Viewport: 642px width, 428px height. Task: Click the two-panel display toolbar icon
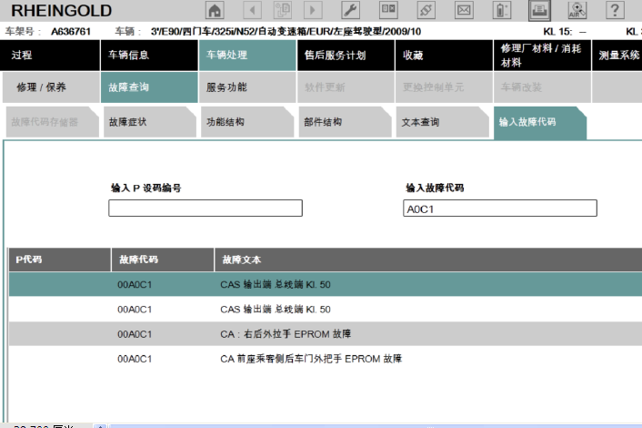[388, 10]
